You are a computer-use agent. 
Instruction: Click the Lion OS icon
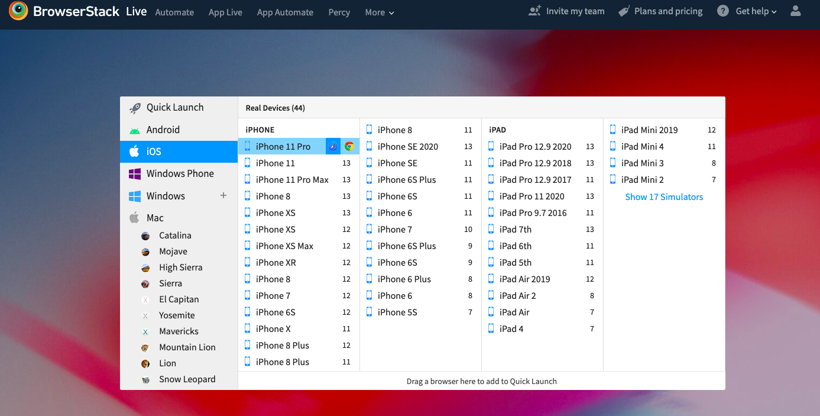point(145,363)
